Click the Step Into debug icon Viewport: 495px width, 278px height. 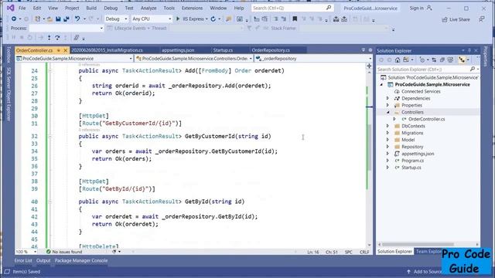point(49,38)
